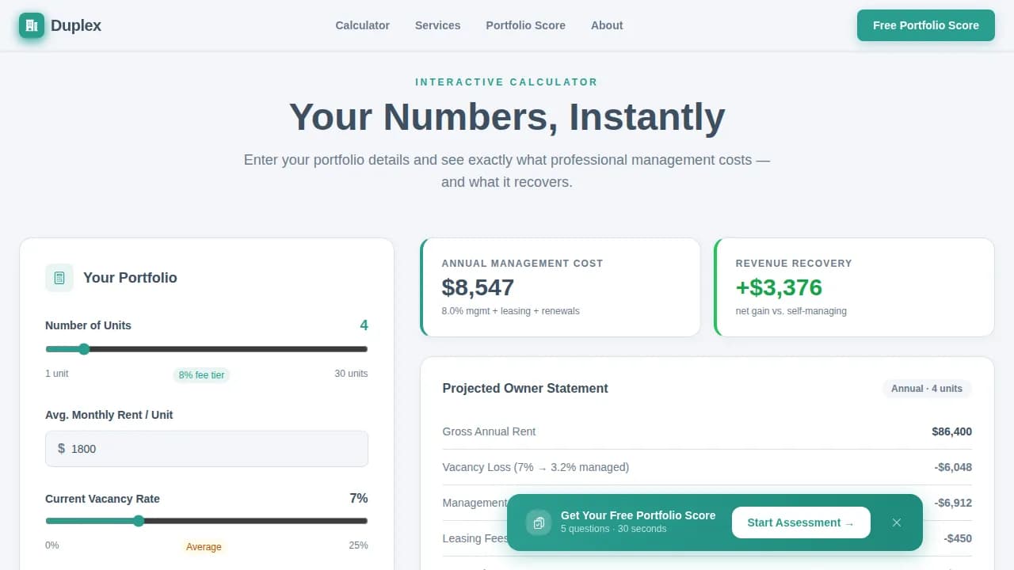Open the Services navigation item
This screenshot has height=570, width=1014.
pyautogui.click(x=437, y=25)
